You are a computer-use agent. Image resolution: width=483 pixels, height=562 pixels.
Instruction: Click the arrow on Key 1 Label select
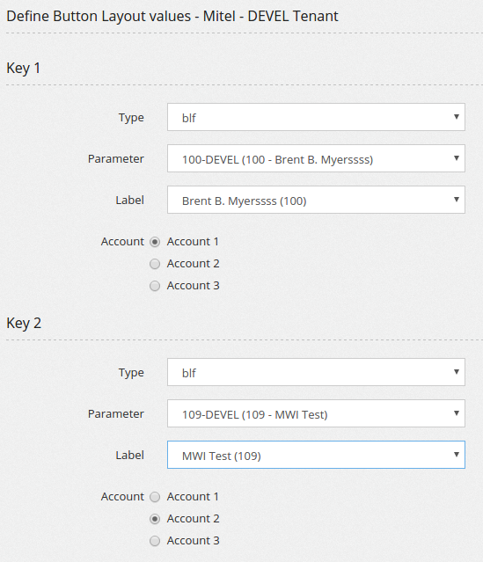coord(456,200)
